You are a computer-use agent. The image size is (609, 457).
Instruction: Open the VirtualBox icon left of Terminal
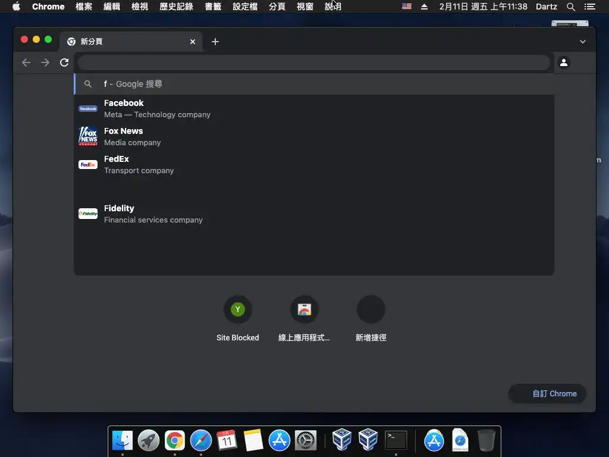368,440
